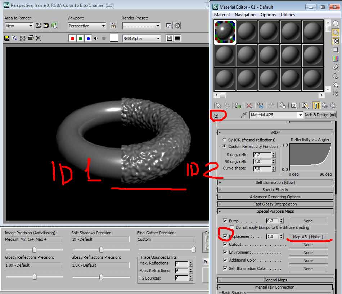Clone the rendered frame window
The width and height of the screenshot is (342, 294).
tap(22, 39)
